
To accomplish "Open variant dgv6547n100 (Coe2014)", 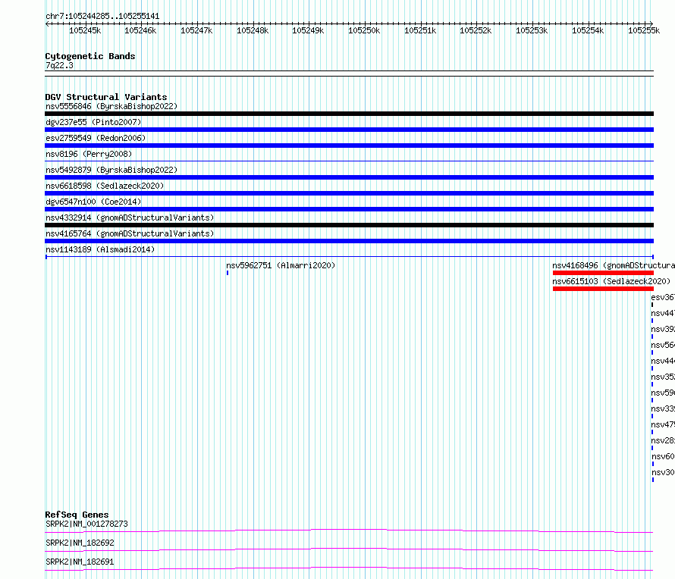I will click(x=93, y=202).
